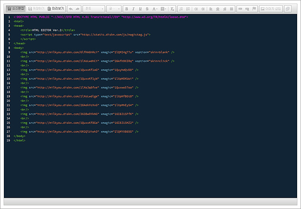The width and height of the screenshot is (301, 209).
Task: Click the img line with xmagic 1lXpHfBGt8
Action: tap(79, 97)
